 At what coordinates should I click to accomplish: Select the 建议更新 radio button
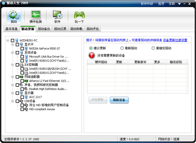pyautogui.click(x=91, y=48)
